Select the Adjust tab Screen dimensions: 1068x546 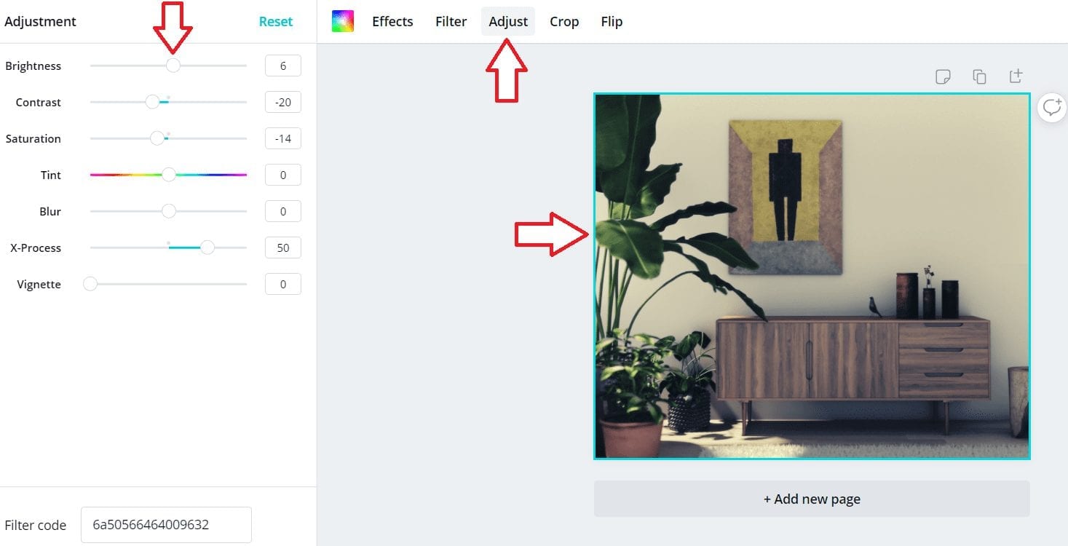(x=508, y=22)
